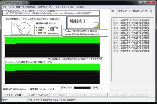157x104 pixels.
Task: Click the 検査PASS: 0000301040640 text
Action: pyautogui.click(x=15, y=89)
